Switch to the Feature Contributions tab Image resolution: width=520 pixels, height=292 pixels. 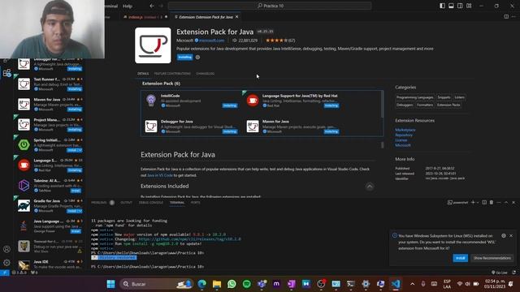[x=172, y=74]
